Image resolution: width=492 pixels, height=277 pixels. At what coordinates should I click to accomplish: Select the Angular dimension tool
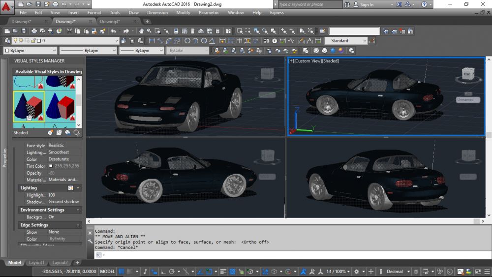(212, 41)
